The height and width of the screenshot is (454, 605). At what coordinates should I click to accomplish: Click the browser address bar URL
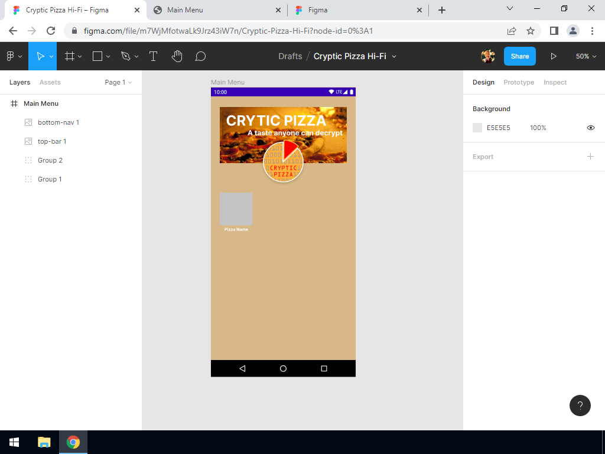click(x=229, y=31)
